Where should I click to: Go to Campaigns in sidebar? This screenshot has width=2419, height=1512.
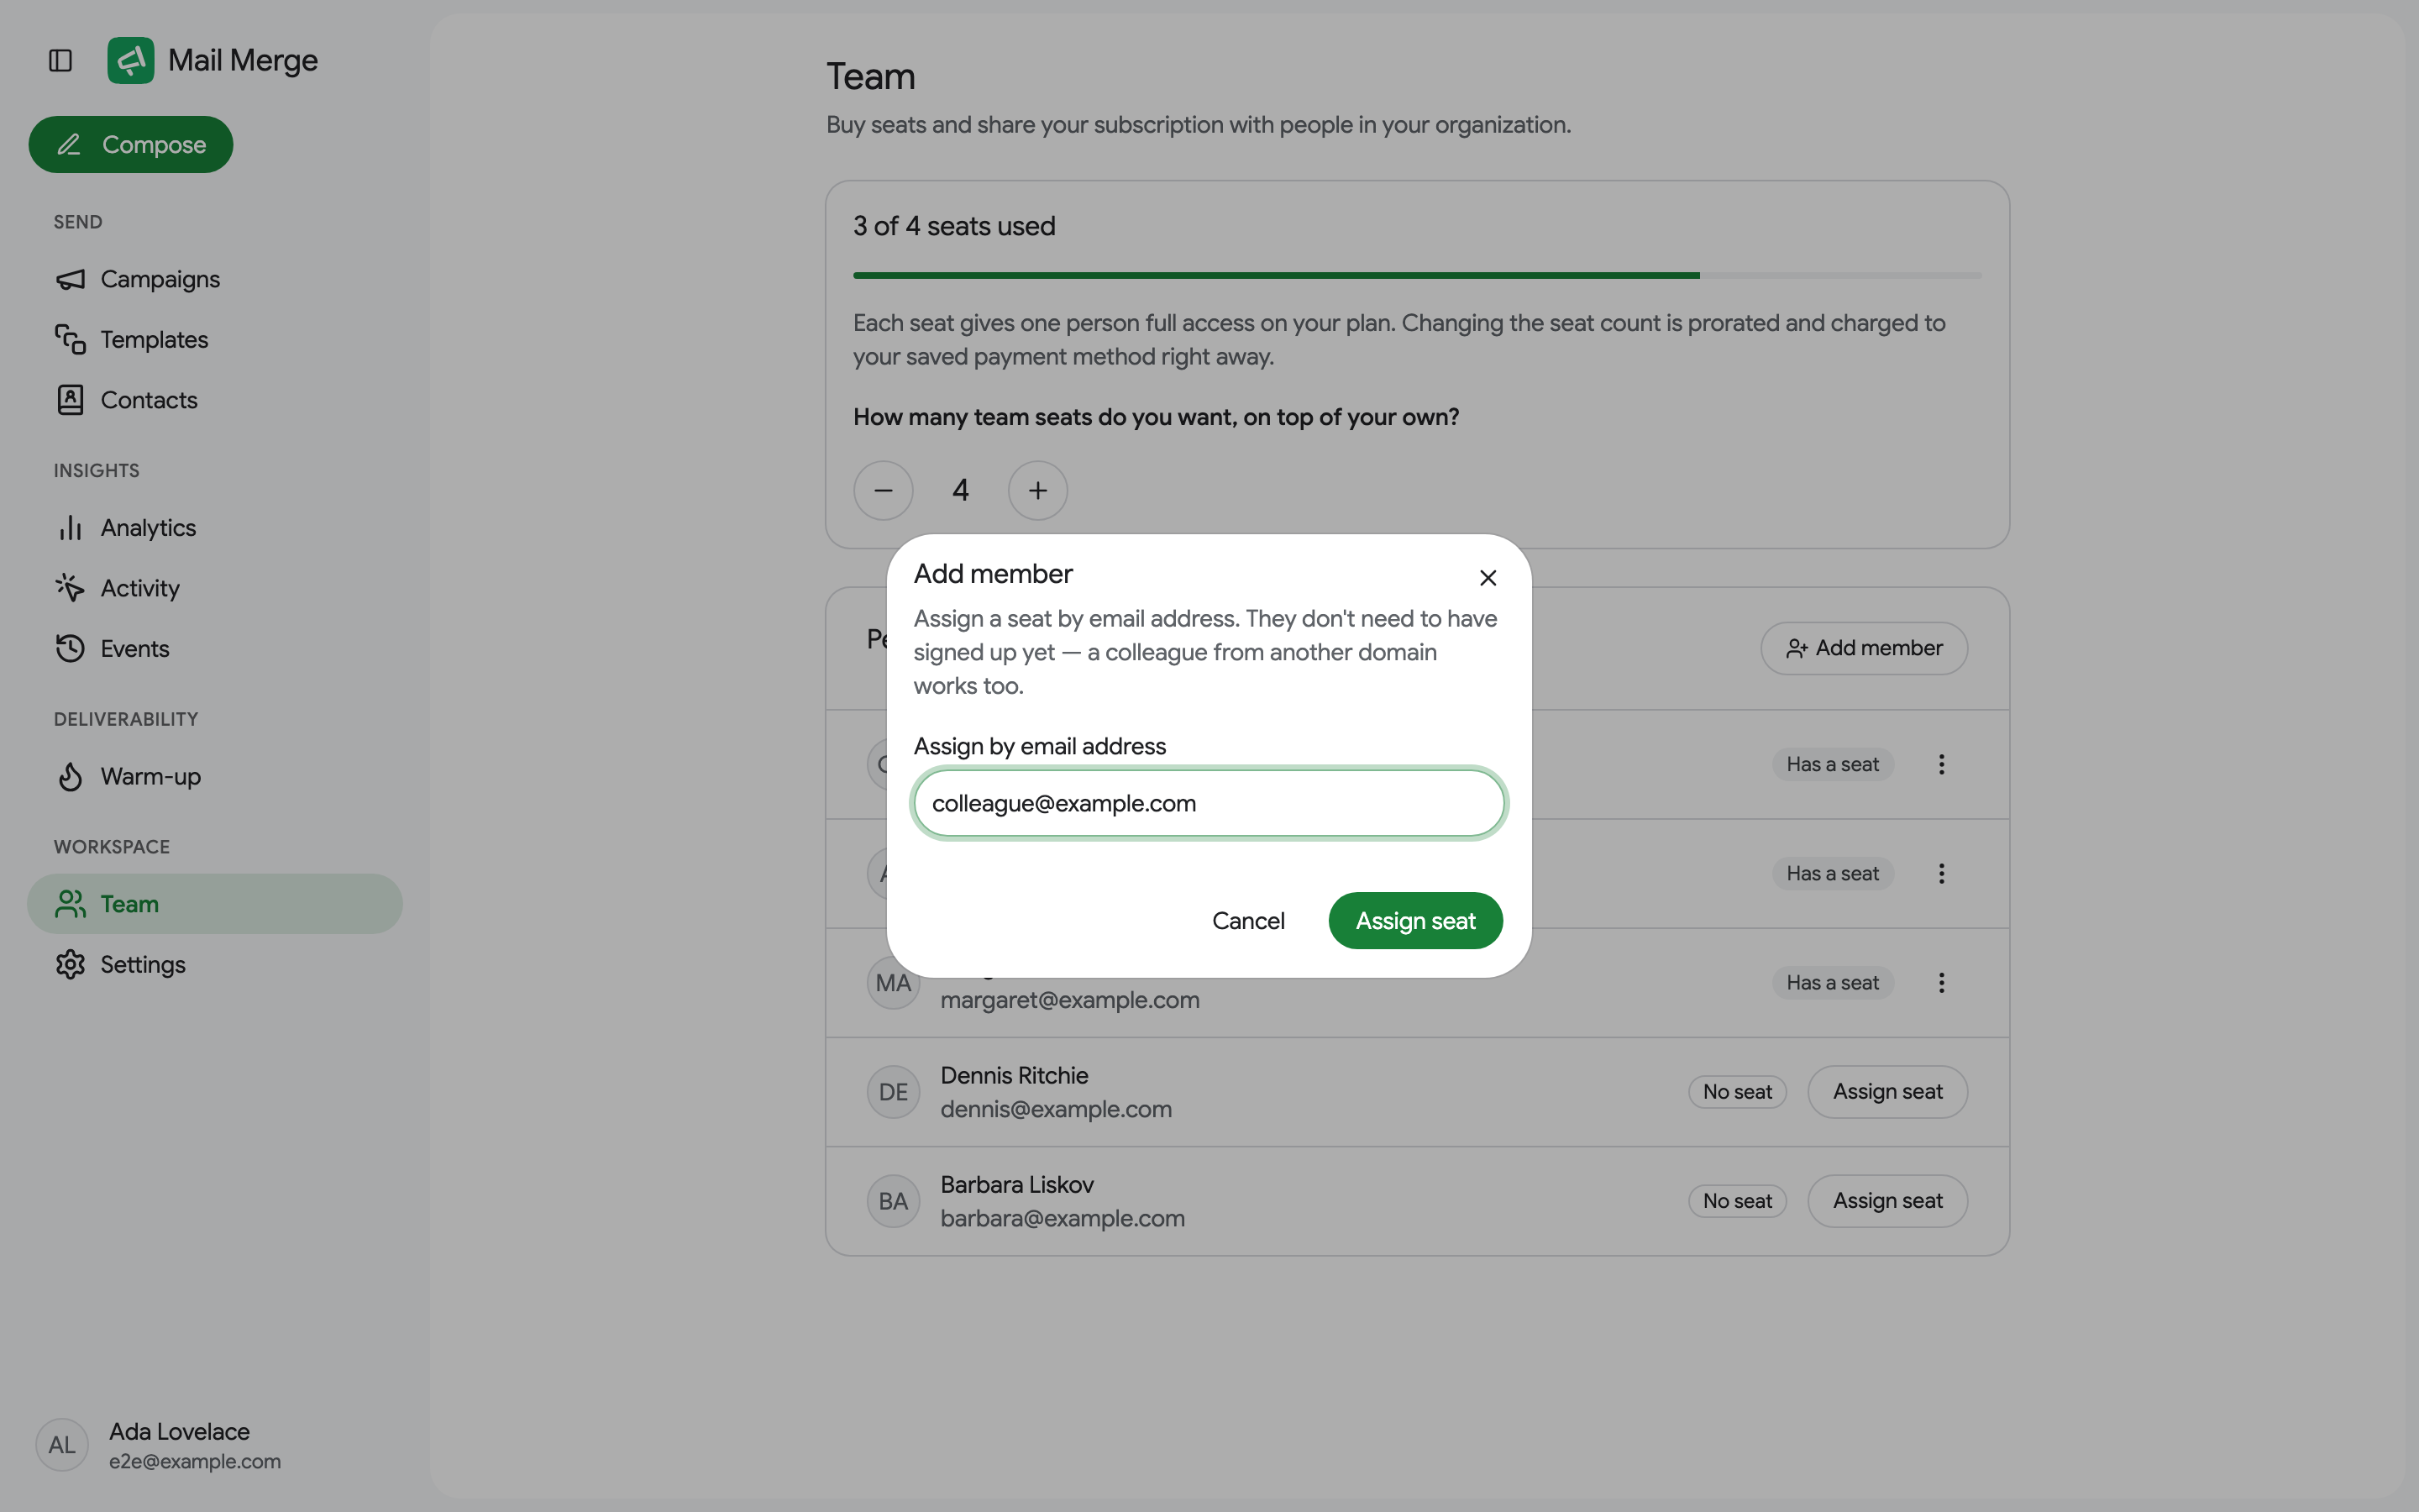[x=215, y=279]
